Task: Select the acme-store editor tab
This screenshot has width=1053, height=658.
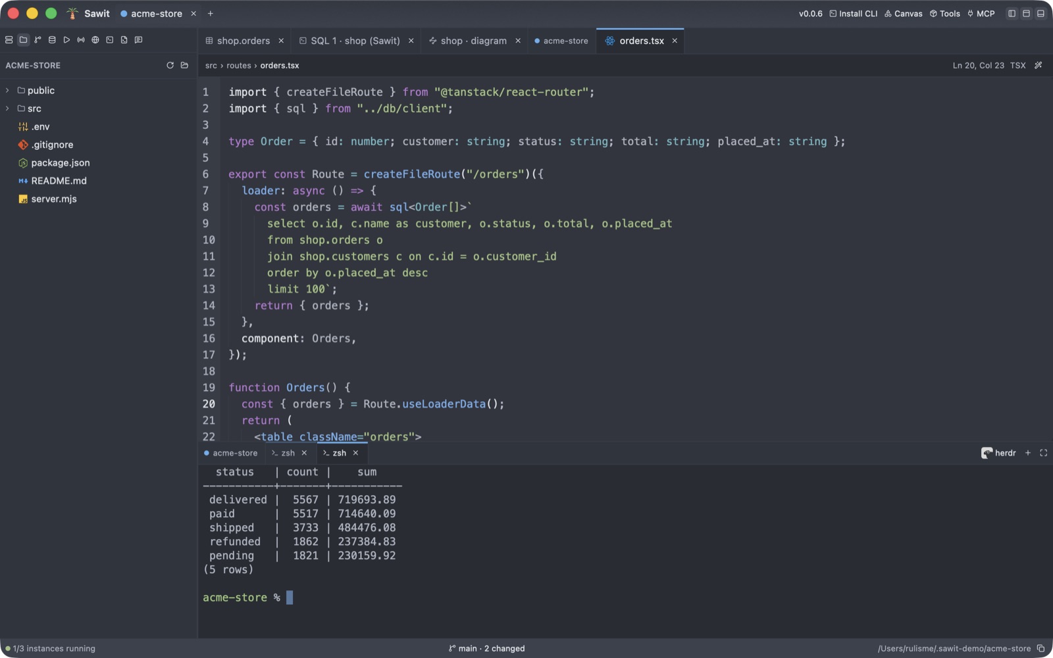Action: (561, 41)
